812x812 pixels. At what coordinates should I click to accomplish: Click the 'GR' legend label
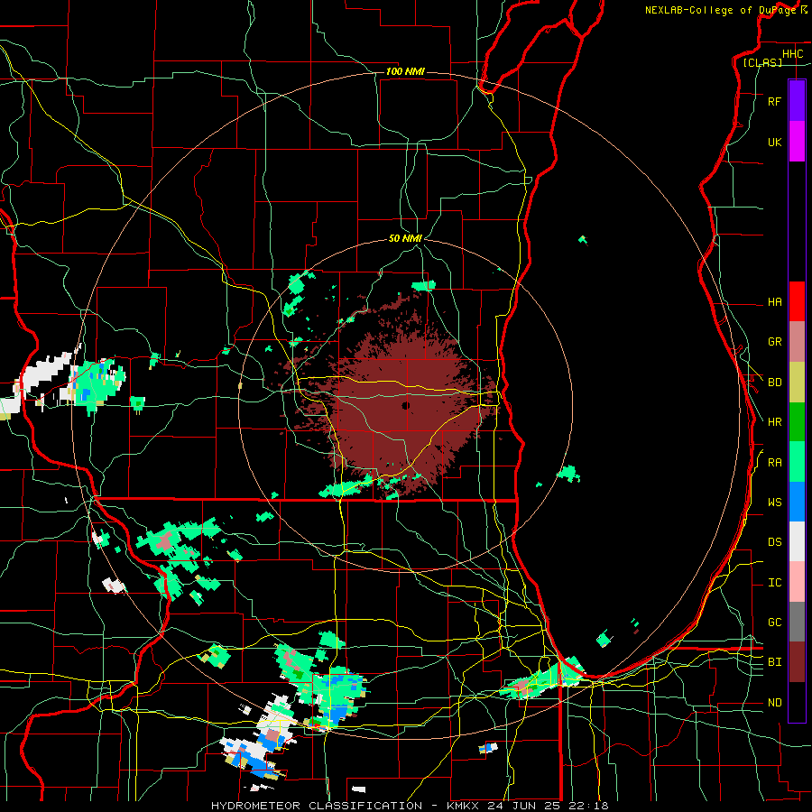tap(774, 342)
